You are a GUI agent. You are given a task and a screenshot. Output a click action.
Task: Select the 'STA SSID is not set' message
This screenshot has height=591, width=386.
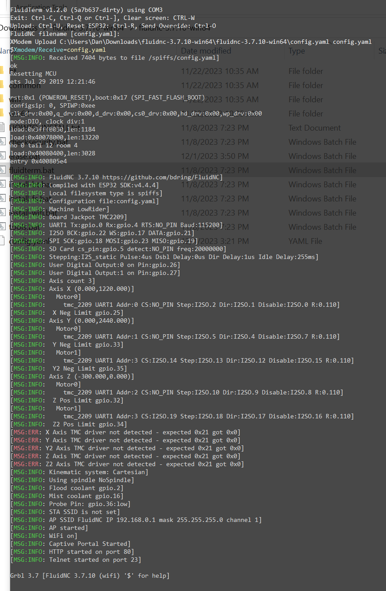click(x=65, y=512)
